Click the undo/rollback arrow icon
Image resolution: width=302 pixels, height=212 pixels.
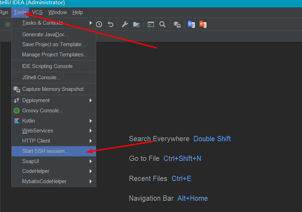pyautogui.click(x=111, y=24)
